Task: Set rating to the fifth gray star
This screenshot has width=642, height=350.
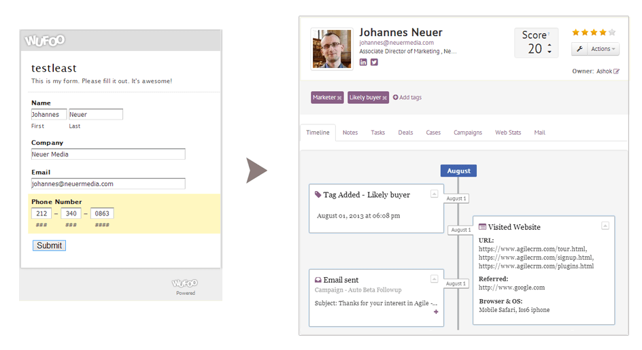Action: [x=612, y=33]
